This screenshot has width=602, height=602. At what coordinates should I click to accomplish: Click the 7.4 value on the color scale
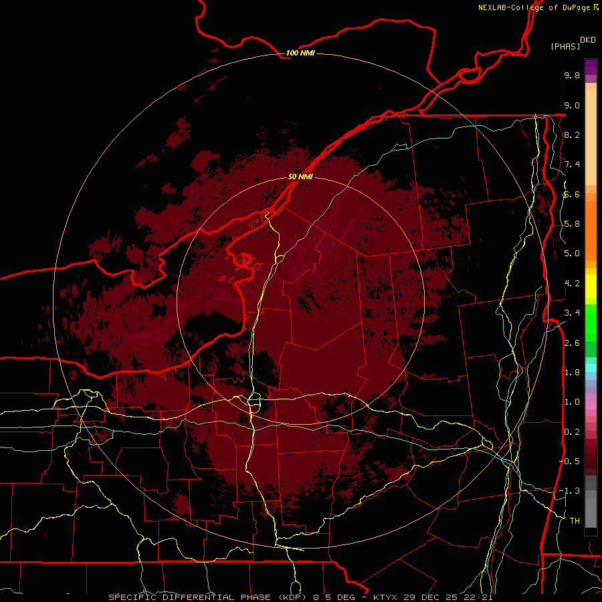click(572, 165)
